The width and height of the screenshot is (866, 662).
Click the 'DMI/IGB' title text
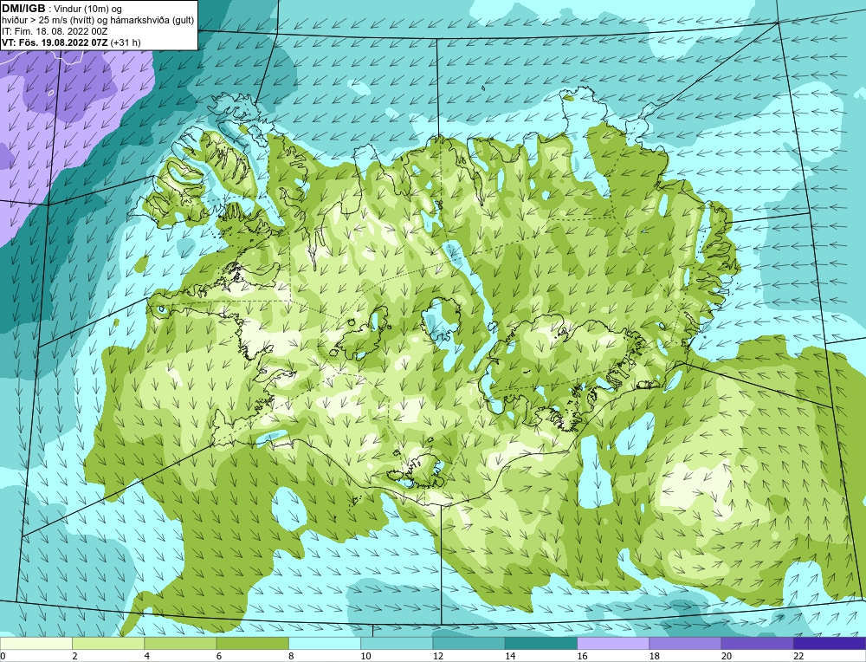pos(23,9)
